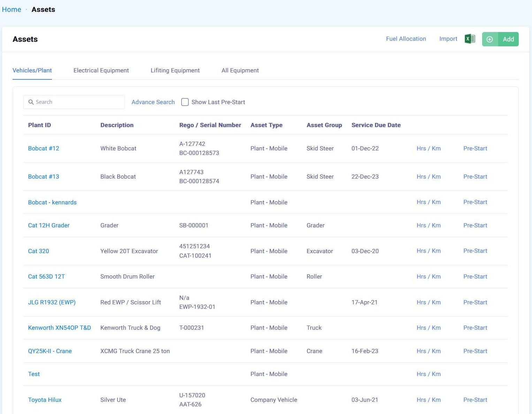Open Advance Search options
This screenshot has width=532, height=414.
pos(153,102)
